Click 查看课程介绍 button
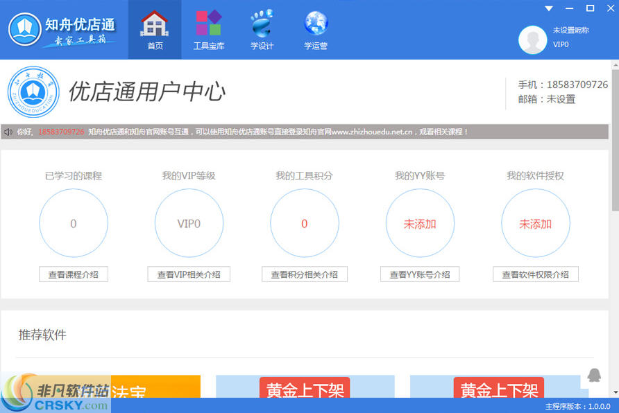Screen dimensions: 619x413 pyautogui.click(x=74, y=274)
